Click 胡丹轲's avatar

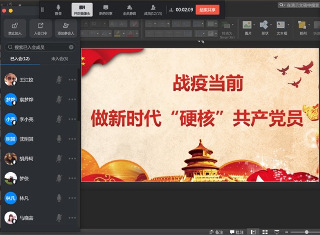coord(10,159)
